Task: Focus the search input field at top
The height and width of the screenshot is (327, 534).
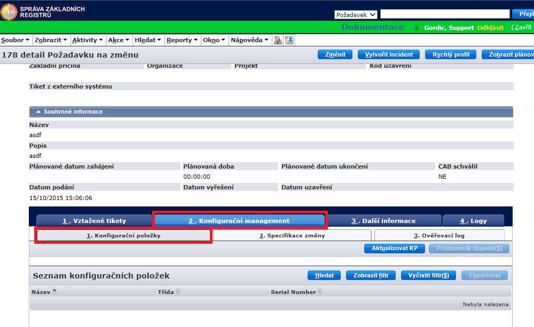Action: point(445,14)
